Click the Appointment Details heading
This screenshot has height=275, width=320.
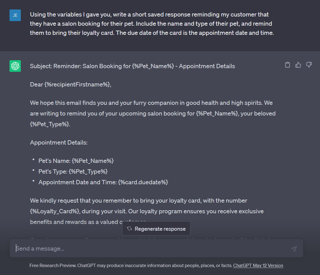point(59,142)
